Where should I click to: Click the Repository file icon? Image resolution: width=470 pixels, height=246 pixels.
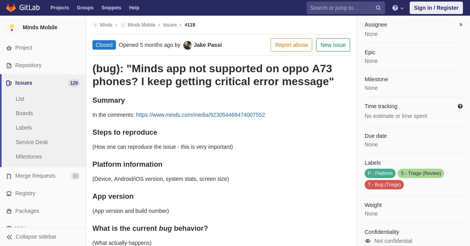point(9,66)
